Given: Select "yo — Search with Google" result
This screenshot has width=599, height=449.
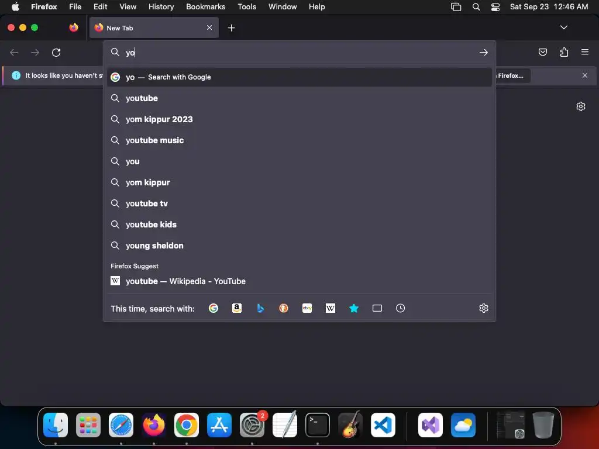Looking at the screenshot, I should 299,77.
